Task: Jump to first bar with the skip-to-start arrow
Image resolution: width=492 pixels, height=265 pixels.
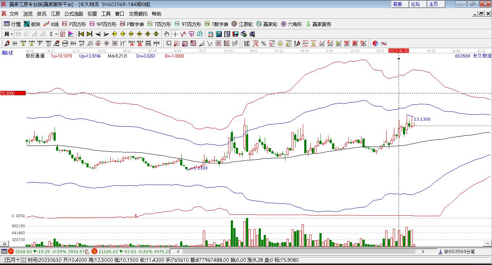Action: (81, 34)
